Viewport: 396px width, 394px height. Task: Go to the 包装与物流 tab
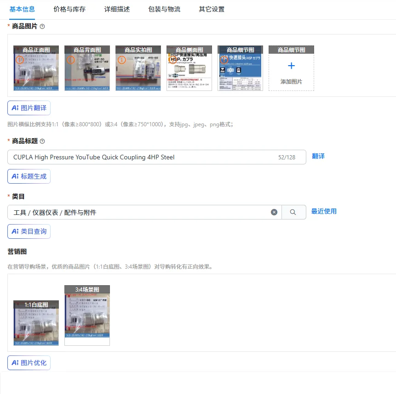pos(164,9)
